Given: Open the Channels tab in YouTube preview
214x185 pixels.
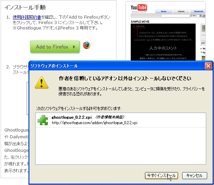Looking at the screenshot, I should pyautogui.click(x=198, y=11).
